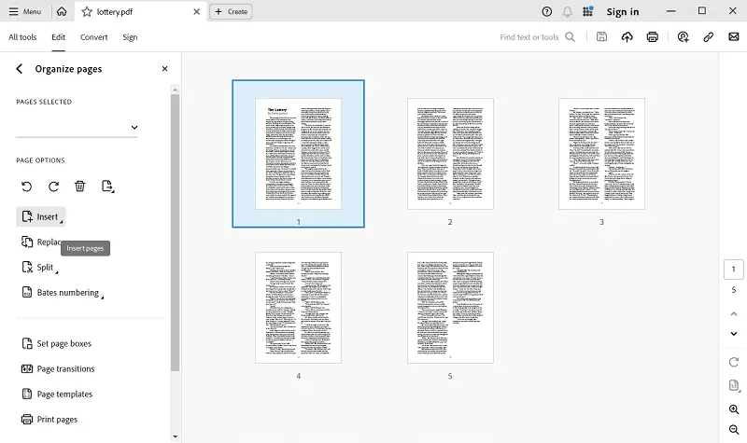Image resolution: width=747 pixels, height=443 pixels.
Task: Rotate selected pages counterclockwise
Action: [x=27, y=187]
